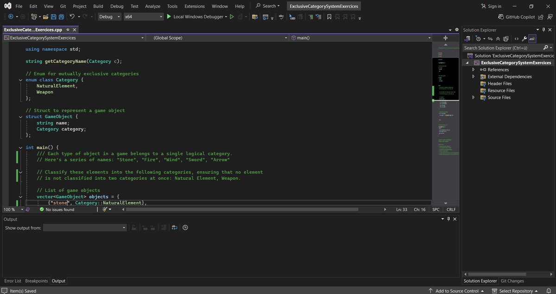Click Pending Changes Filter clock icon
The image size is (556, 294).
click(477, 39)
